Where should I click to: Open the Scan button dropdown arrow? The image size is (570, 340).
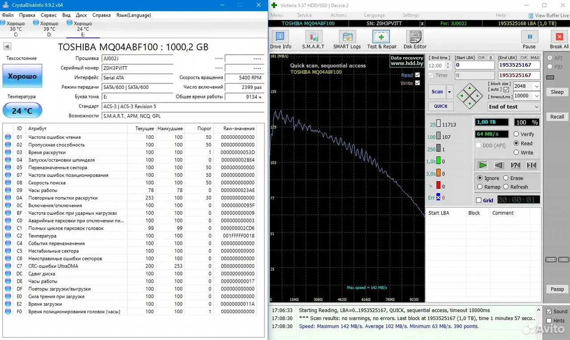[450, 92]
